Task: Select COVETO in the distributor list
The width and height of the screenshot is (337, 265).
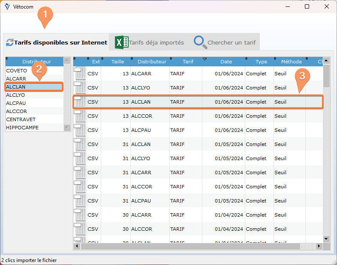Action: (34, 71)
